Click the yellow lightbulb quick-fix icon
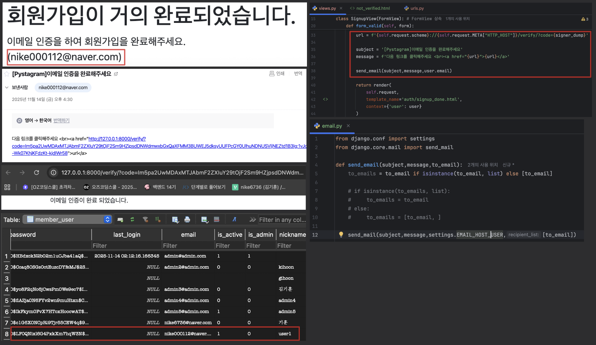Viewport: 596px width, 345px height. tap(341, 234)
